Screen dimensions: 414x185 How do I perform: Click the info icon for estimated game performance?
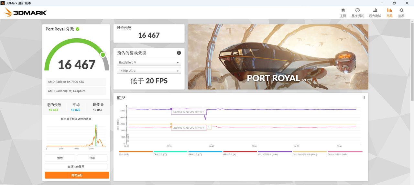point(179,53)
